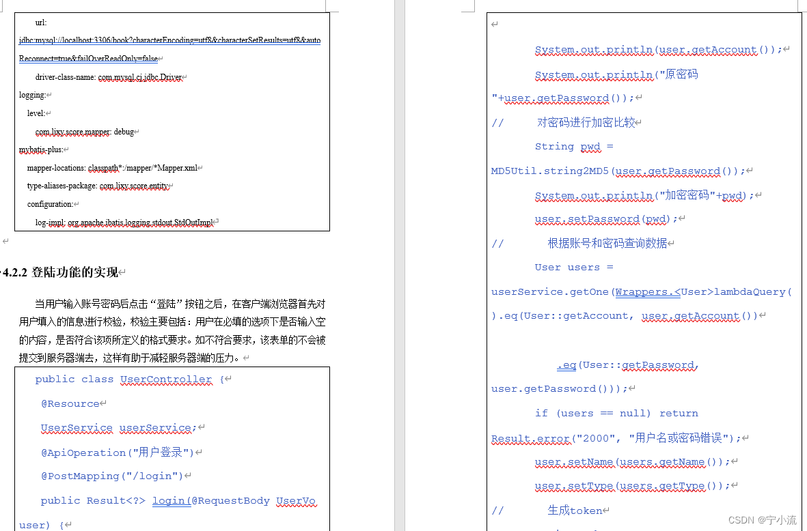Click the line com.lixy.score.mapper: debug

85,132
